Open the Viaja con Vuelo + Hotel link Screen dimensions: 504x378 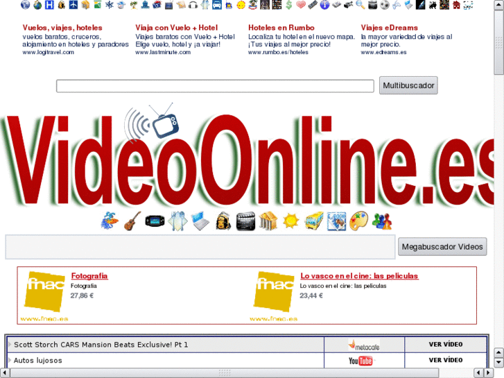coord(177,28)
